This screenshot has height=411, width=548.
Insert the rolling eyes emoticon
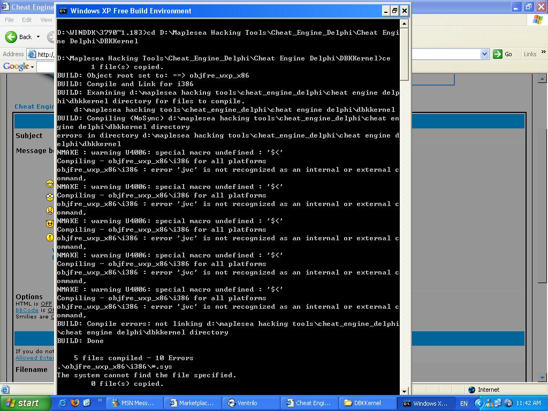click(50, 197)
